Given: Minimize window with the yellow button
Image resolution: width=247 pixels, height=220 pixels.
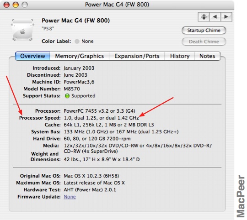Looking at the screenshot, I should click(x=16, y=5).
